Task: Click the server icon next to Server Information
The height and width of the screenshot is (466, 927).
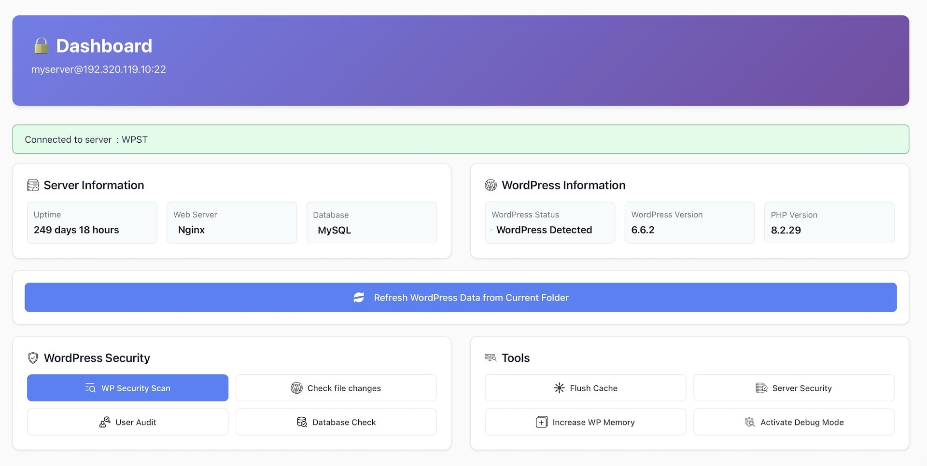Action: (33, 185)
